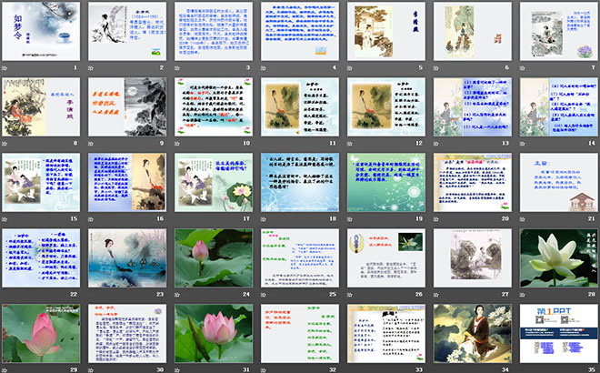
Task: Click the animation star under slide 29
Action: 5,370
